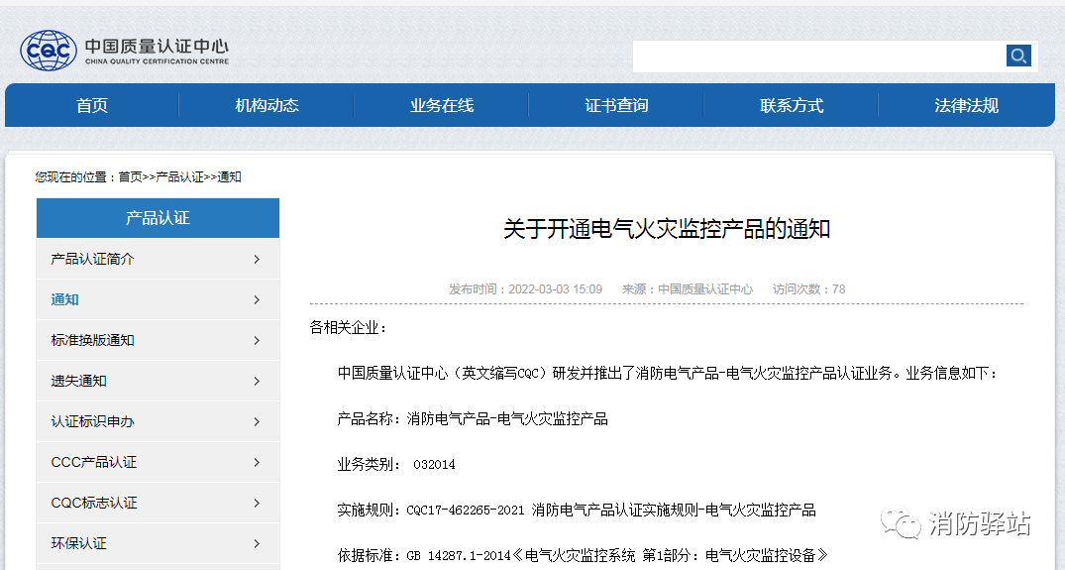Click inside the search input field
This screenshot has width=1065, height=570.
coord(818,57)
